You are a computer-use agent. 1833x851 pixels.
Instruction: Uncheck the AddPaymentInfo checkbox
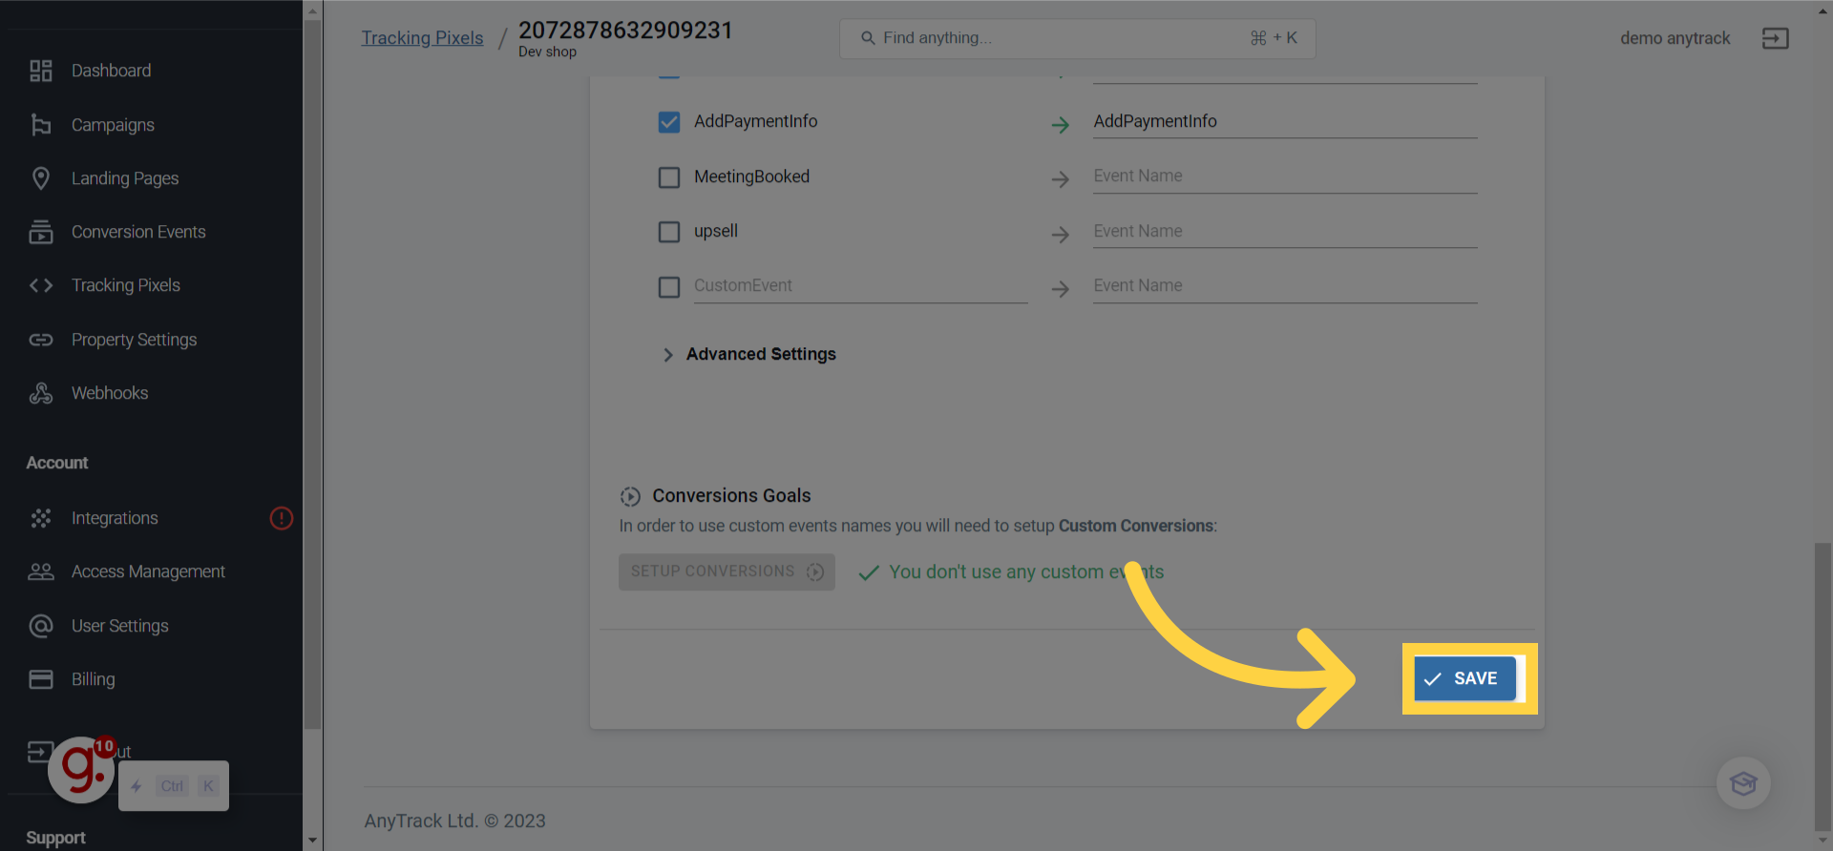(x=669, y=122)
